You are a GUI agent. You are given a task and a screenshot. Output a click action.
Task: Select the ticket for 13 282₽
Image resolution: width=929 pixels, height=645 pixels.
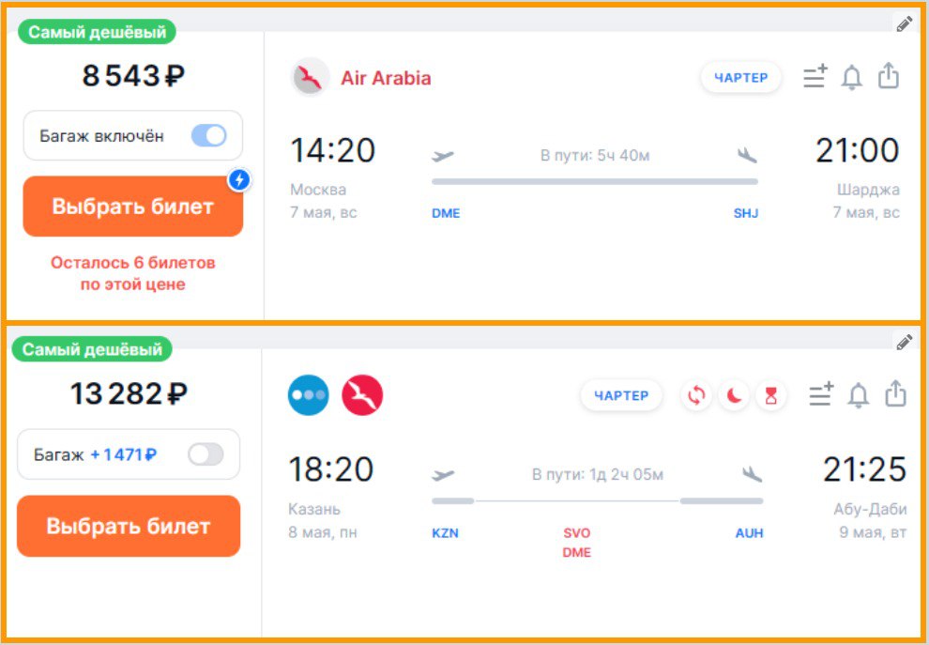tap(129, 526)
